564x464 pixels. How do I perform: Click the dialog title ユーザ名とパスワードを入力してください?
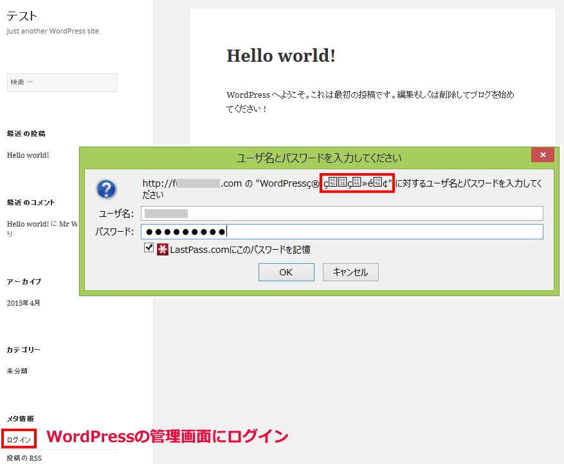pos(319,158)
